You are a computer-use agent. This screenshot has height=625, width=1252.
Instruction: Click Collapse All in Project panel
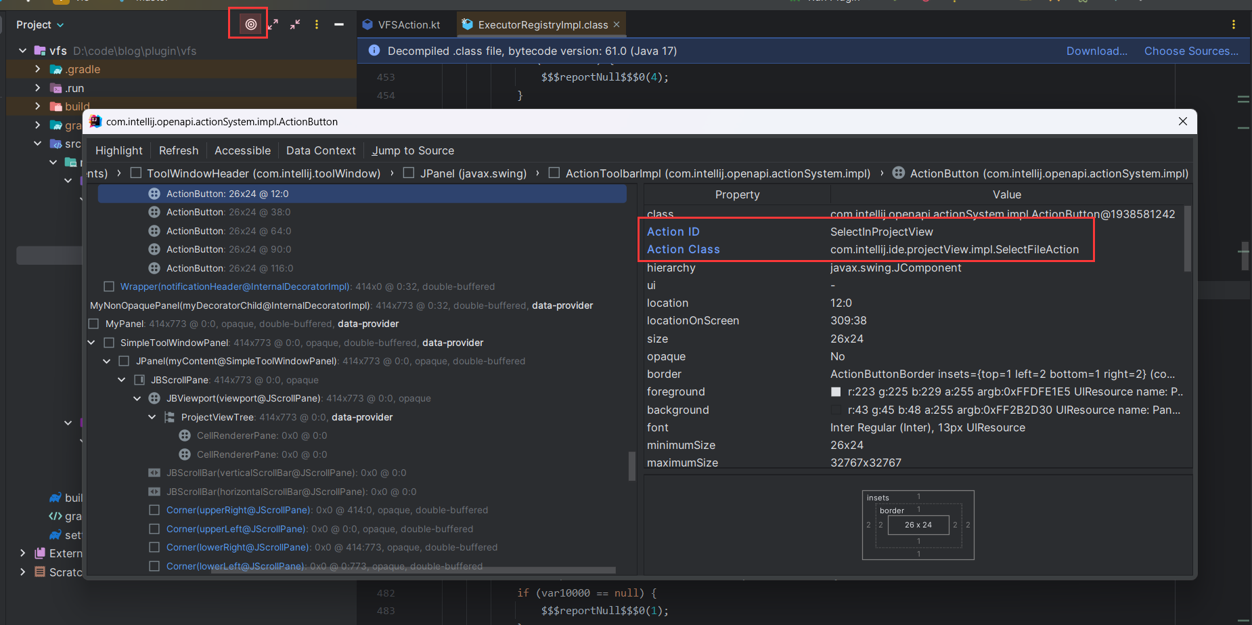pos(295,24)
